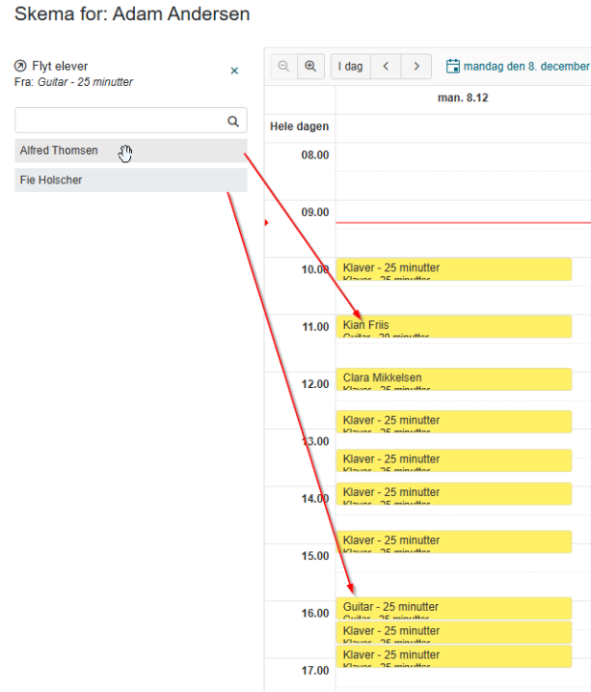Select student Alfred Thomsen in list
The width and height of the screenshot is (591, 692).
tap(131, 151)
